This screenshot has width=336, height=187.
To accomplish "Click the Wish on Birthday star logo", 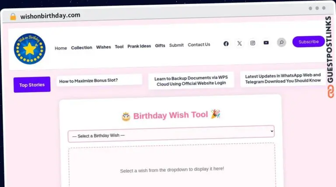I will click(30, 49).
